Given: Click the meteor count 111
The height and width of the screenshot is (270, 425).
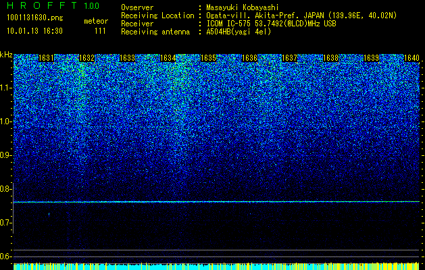Looking at the screenshot, I should [x=100, y=31].
